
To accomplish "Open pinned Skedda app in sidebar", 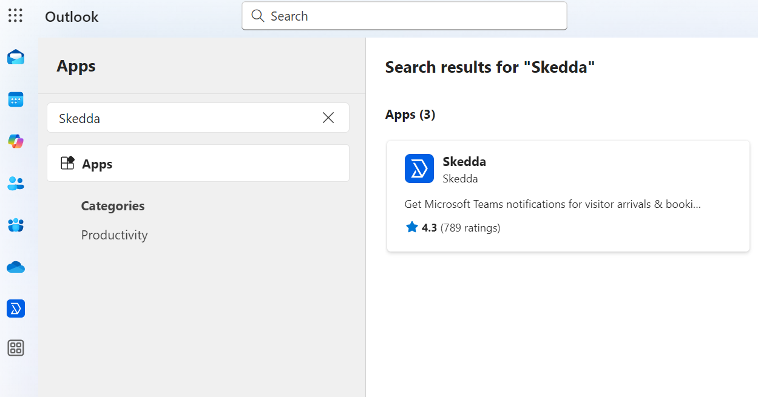I will tap(16, 309).
